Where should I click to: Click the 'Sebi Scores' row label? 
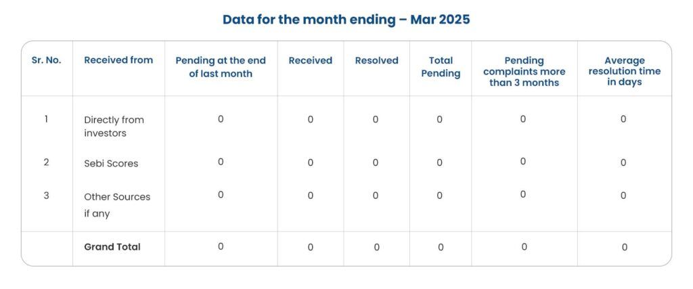point(111,164)
